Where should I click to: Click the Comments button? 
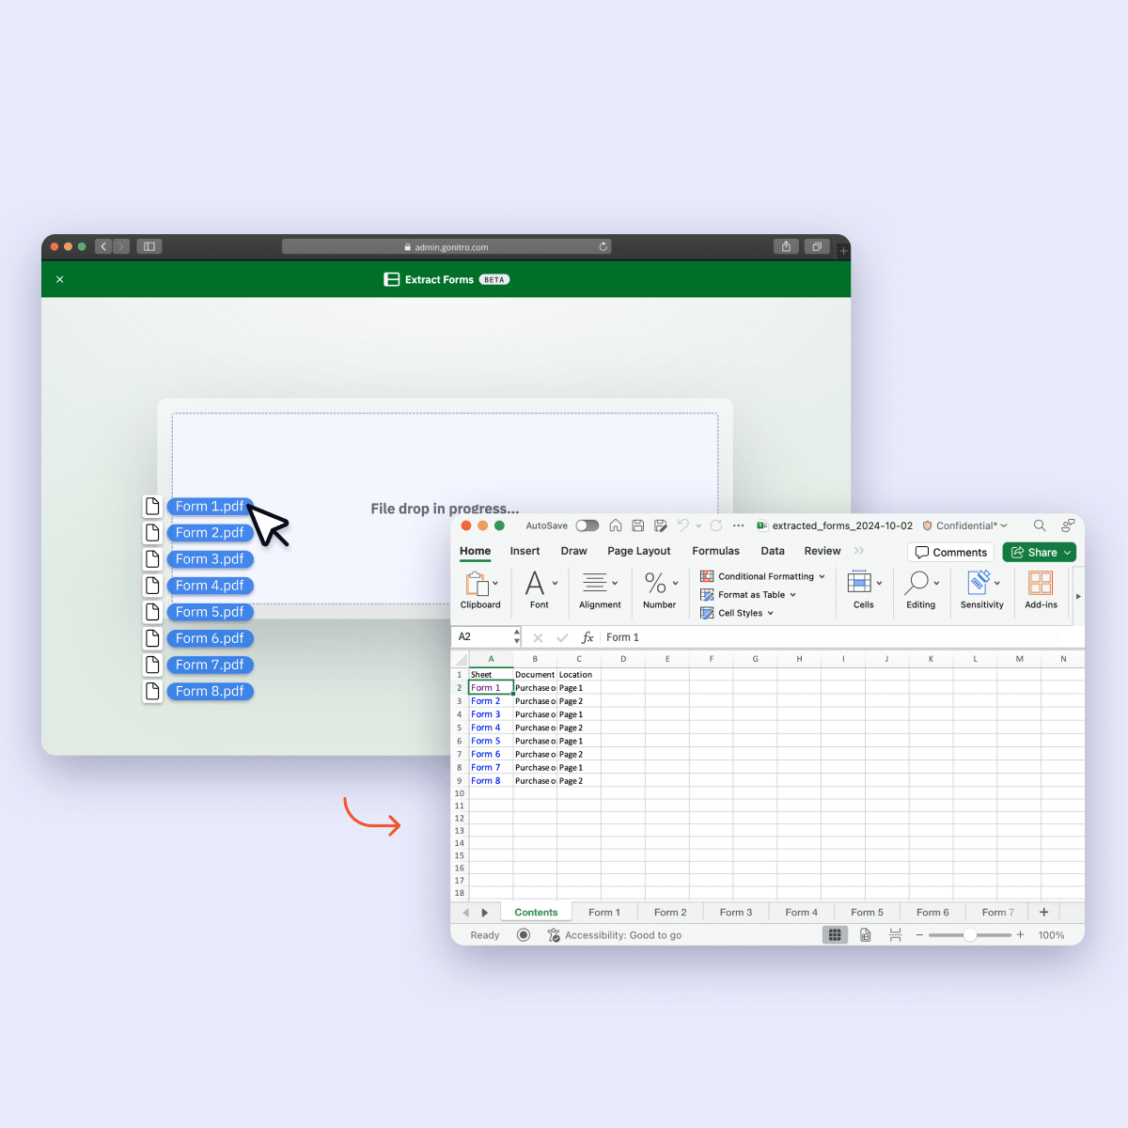(950, 552)
